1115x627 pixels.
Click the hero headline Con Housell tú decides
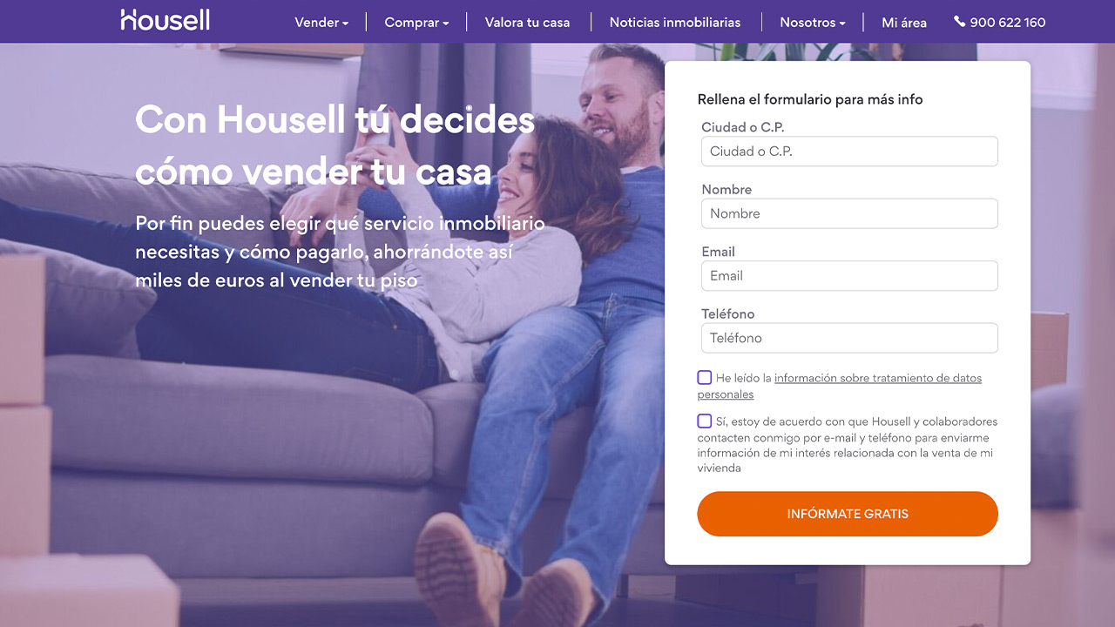[x=335, y=119]
